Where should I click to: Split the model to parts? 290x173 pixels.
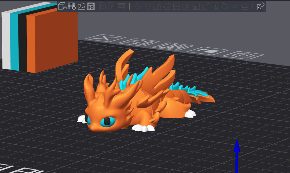112,6
